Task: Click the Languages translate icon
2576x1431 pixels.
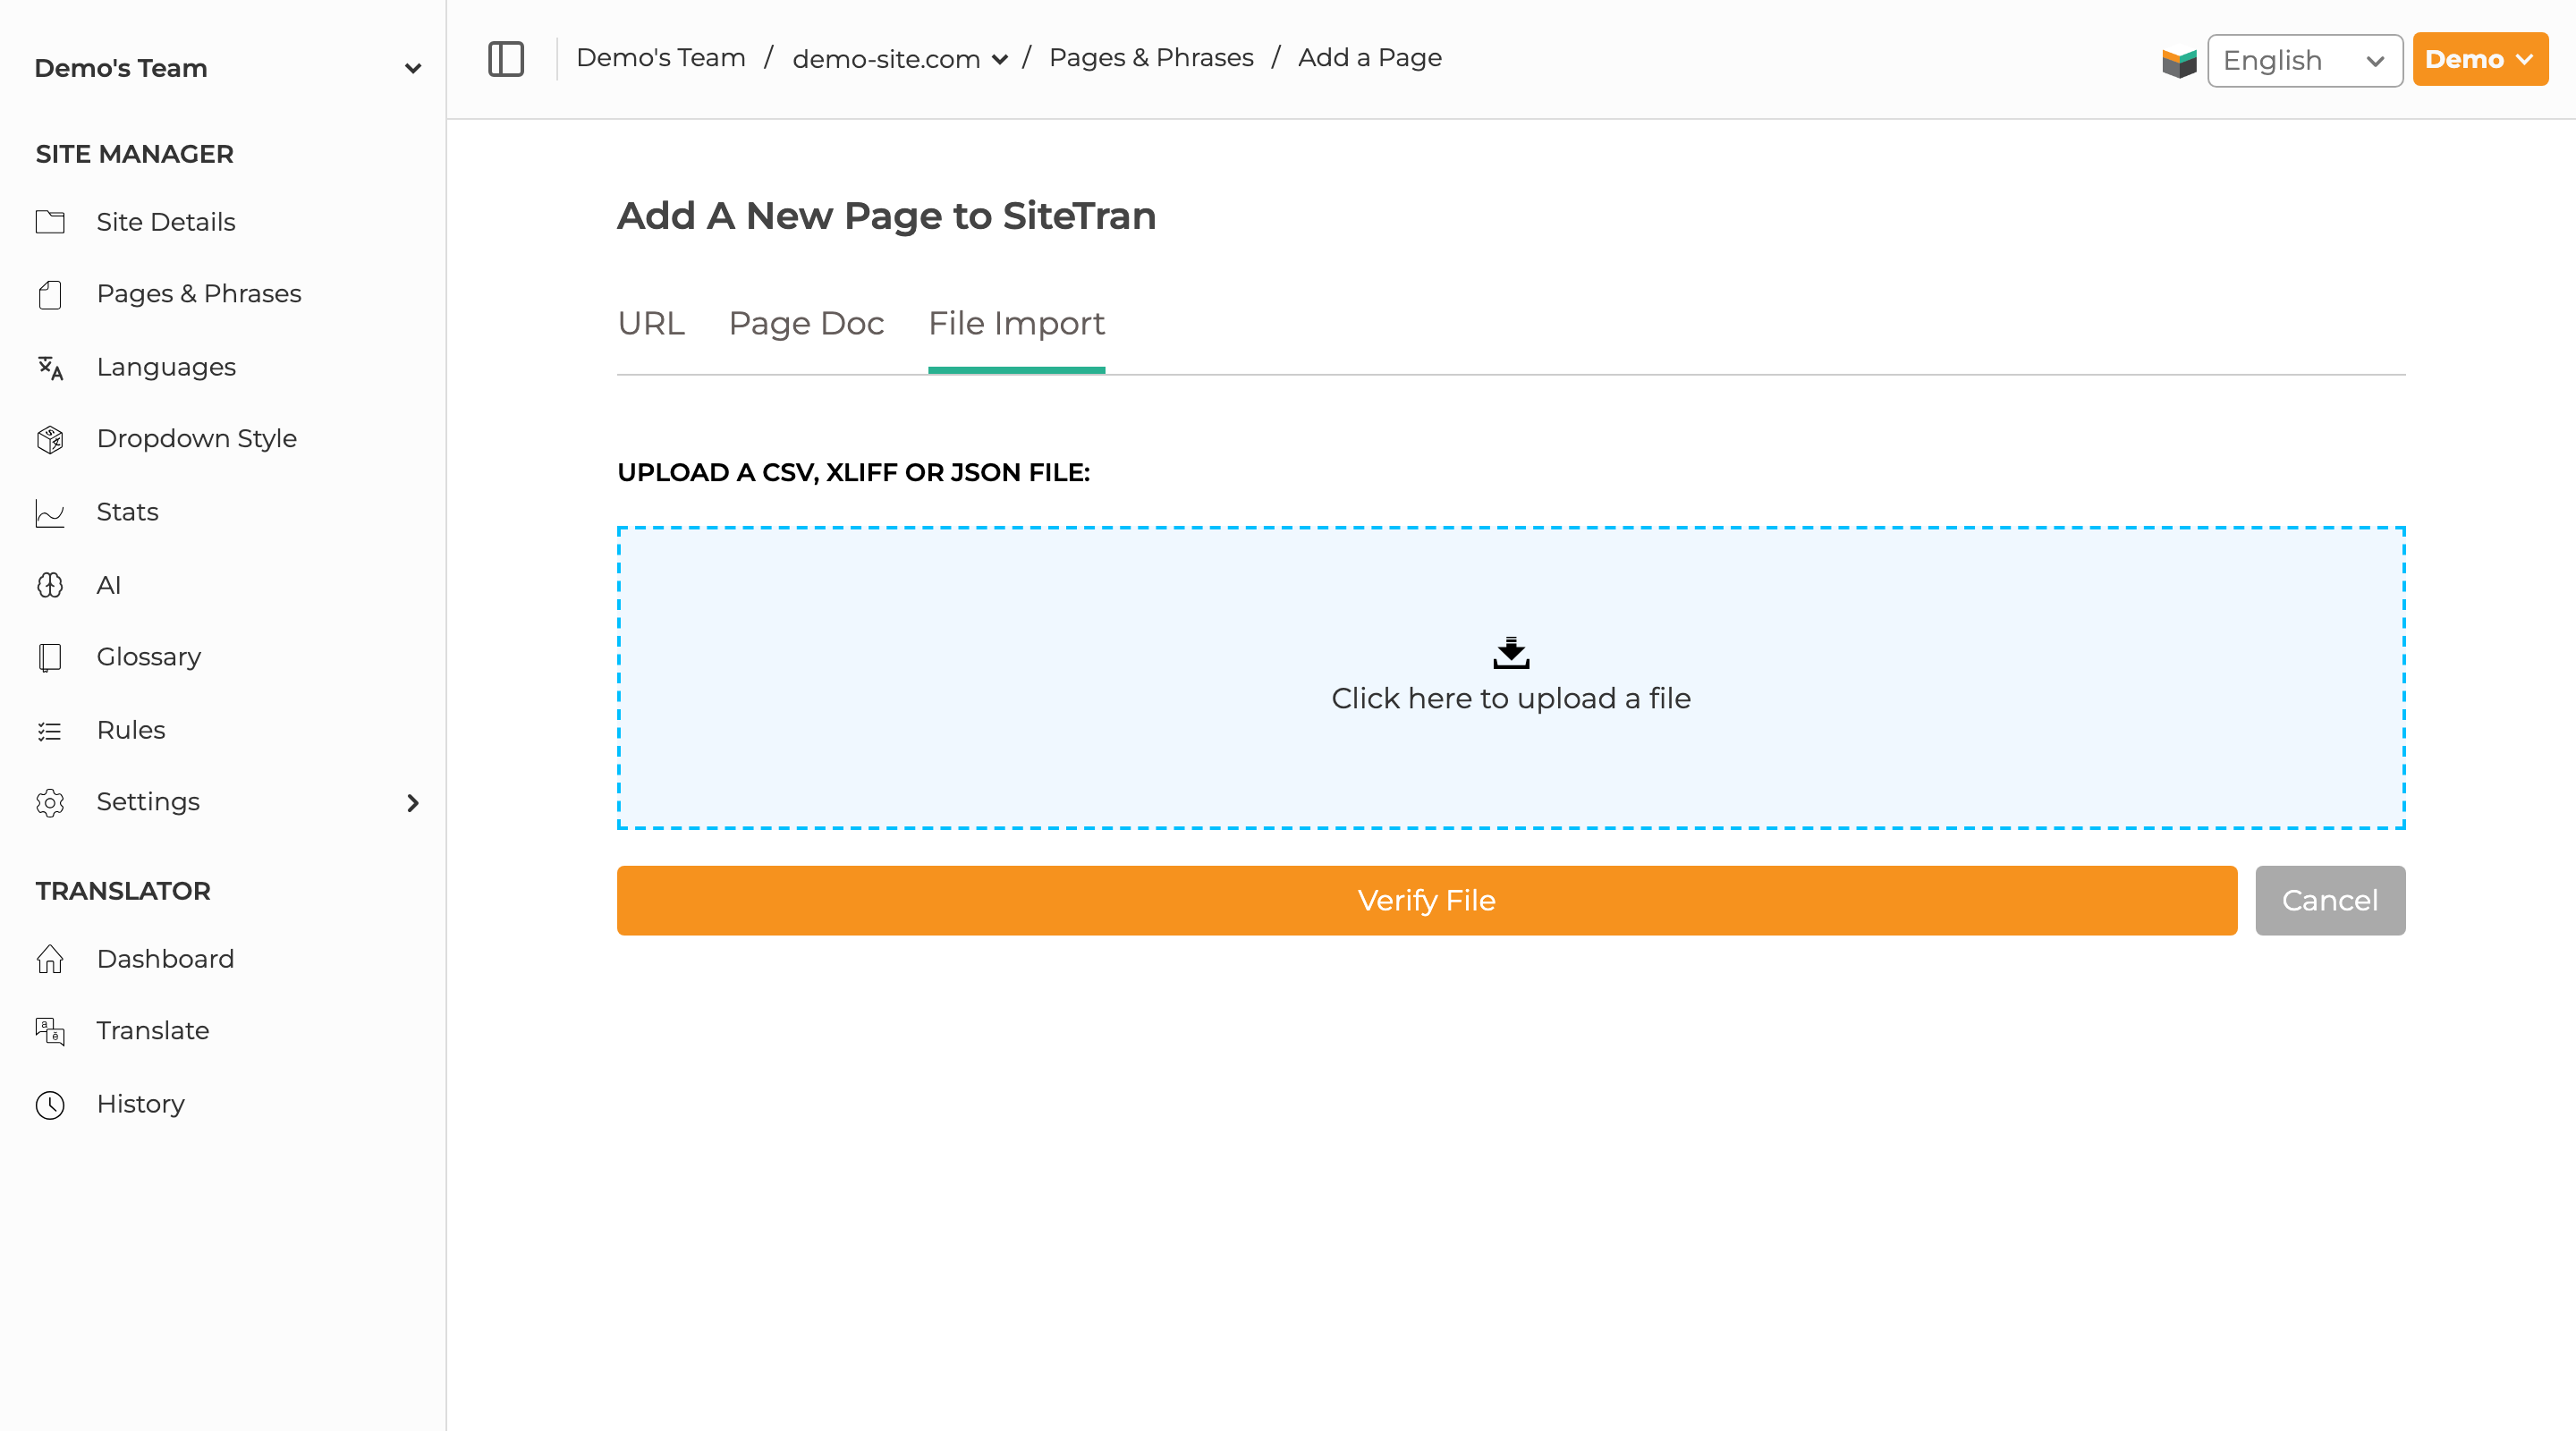Action: pyautogui.click(x=50, y=368)
